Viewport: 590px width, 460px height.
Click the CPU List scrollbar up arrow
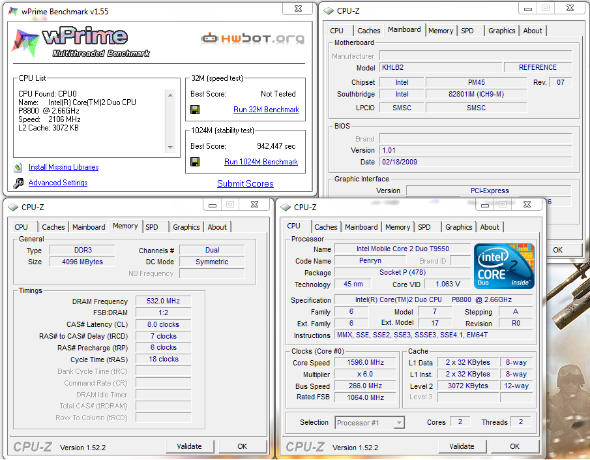pyautogui.click(x=170, y=95)
